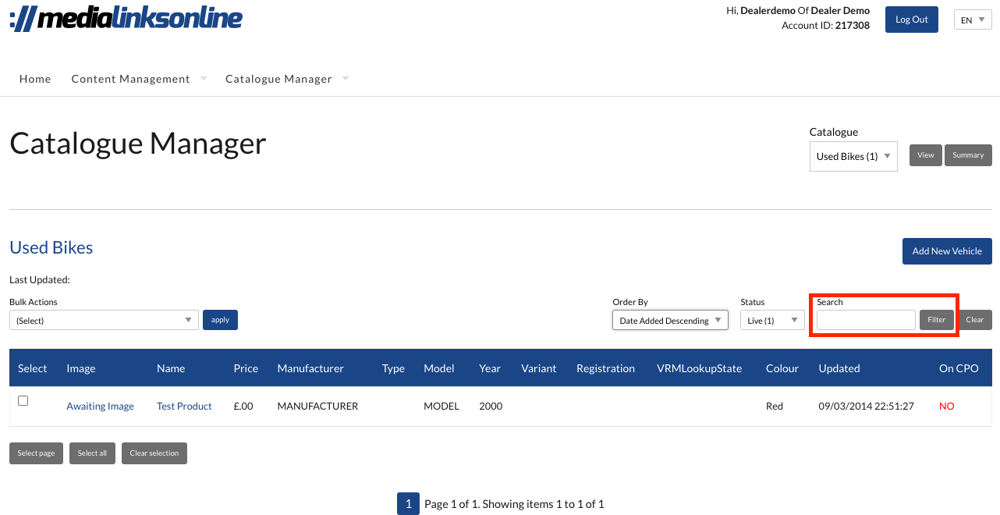Change the Catalogue Used Bikes selector
Viewport: 1000px width, 515px height.
[x=853, y=156]
